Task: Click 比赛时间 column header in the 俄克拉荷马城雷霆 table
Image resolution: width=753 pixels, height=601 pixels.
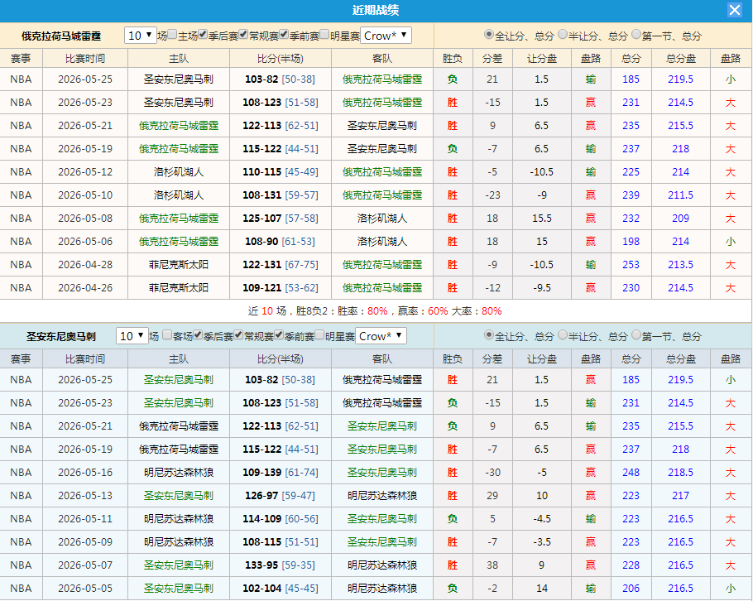Action: click(85, 59)
